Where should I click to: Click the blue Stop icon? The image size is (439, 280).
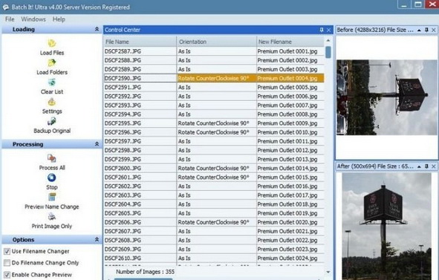(52, 178)
